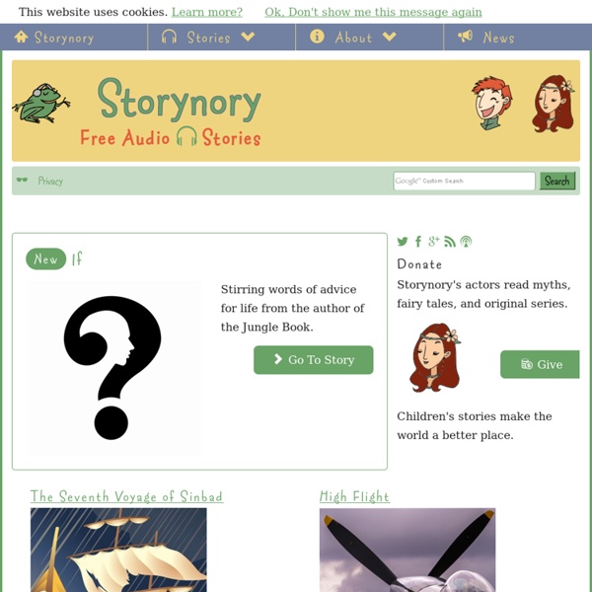Expand the Stories dropdown chevron
The width and height of the screenshot is (592, 592).
pyautogui.click(x=248, y=37)
